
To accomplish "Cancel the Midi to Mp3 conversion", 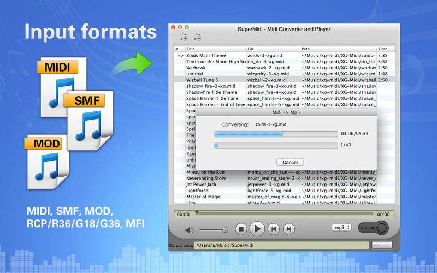I will pyautogui.click(x=290, y=162).
